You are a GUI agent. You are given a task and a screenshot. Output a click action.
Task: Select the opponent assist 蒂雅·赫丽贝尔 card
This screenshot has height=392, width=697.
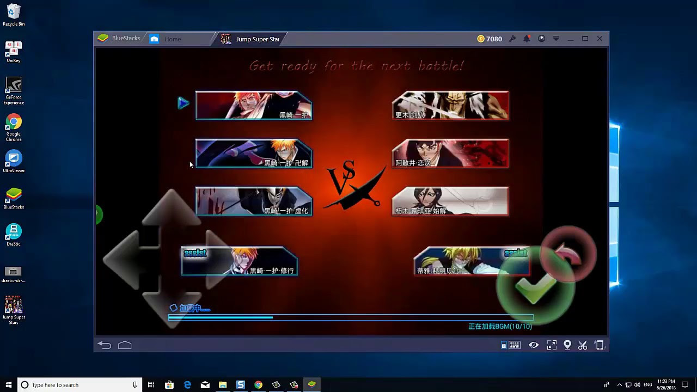pos(472,261)
